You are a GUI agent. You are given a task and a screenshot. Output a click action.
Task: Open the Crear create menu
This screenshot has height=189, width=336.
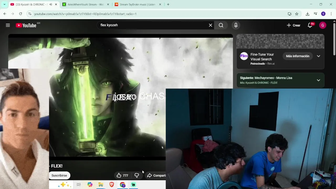pyautogui.click(x=293, y=25)
